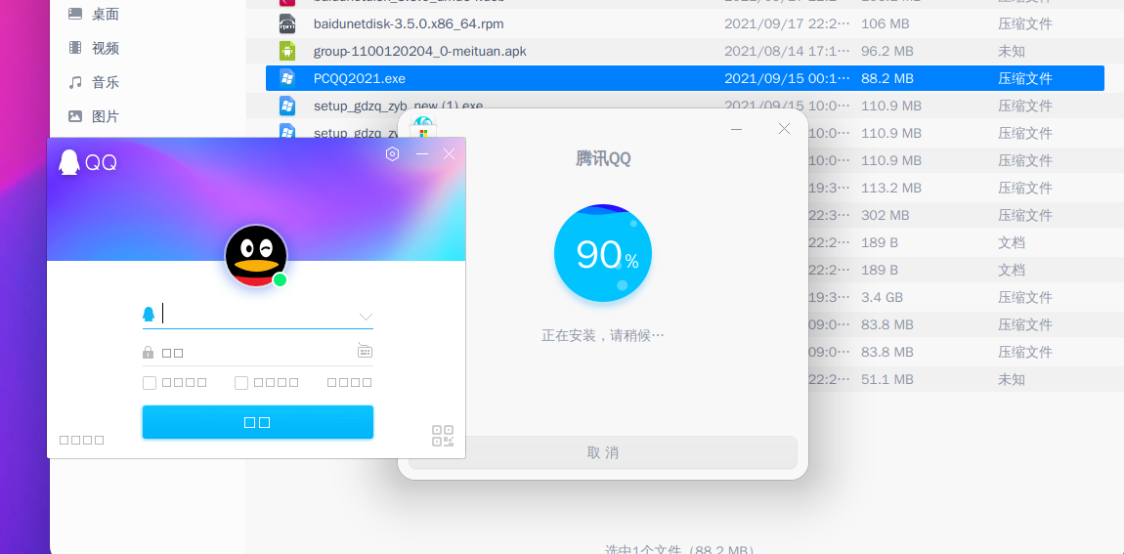
Task: Click date 2021/09/17 of baidunetdisk row
Action: pyautogui.click(x=787, y=23)
